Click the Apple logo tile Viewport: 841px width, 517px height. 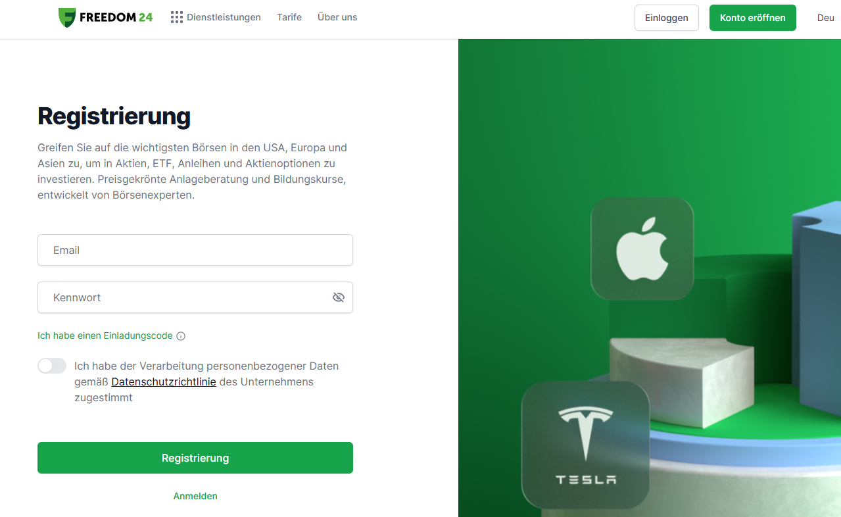click(642, 249)
